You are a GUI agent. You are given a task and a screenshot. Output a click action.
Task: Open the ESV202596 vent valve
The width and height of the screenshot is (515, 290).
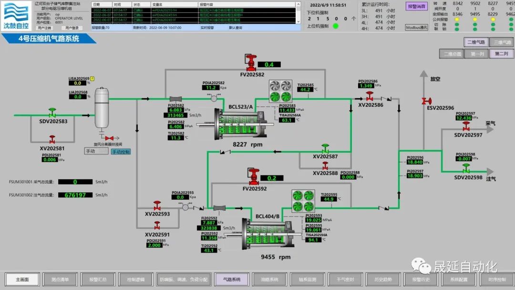coord(423,101)
